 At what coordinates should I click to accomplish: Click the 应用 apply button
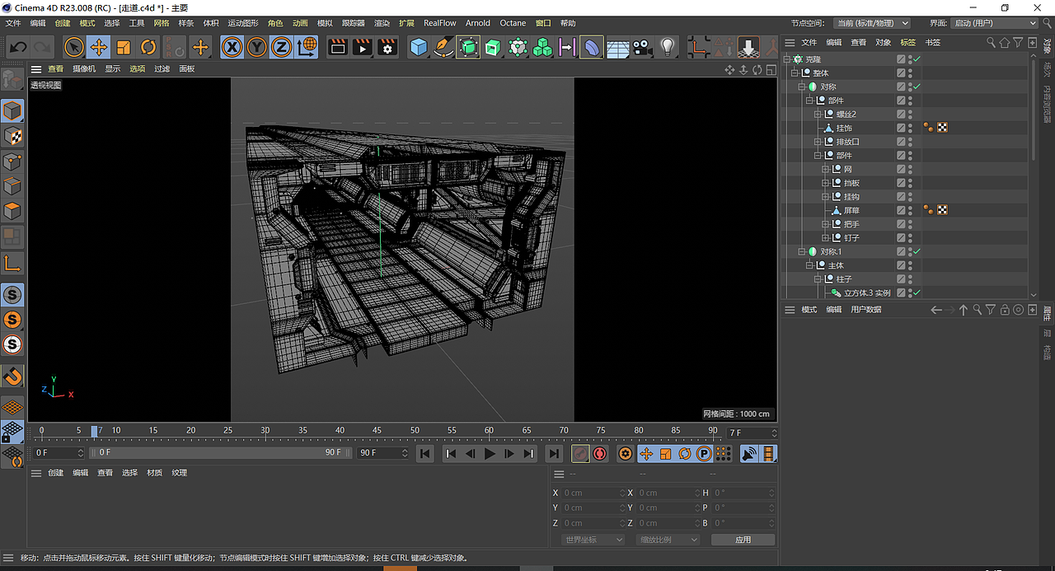pyautogui.click(x=743, y=540)
